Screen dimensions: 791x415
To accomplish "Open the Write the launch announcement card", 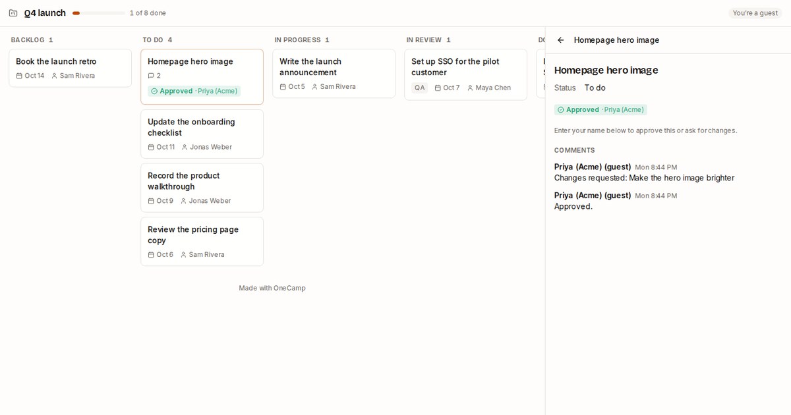I will pos(334,73).
